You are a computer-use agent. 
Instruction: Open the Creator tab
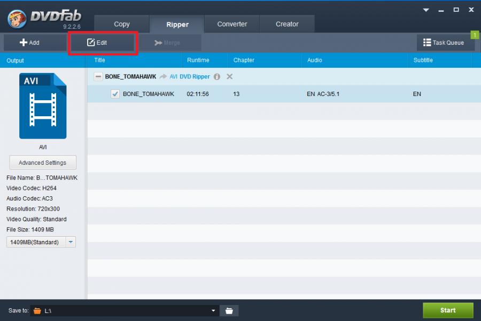tap(287, 24)
